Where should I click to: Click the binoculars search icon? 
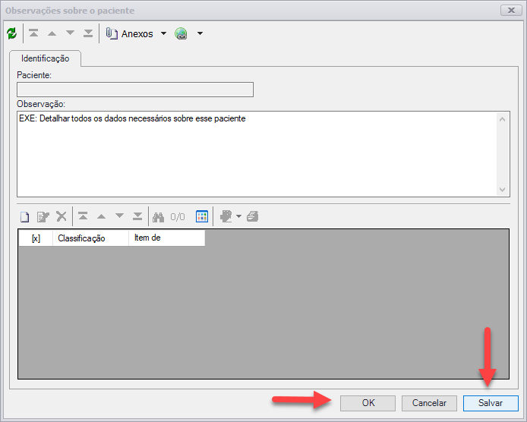tap(158, 217)
